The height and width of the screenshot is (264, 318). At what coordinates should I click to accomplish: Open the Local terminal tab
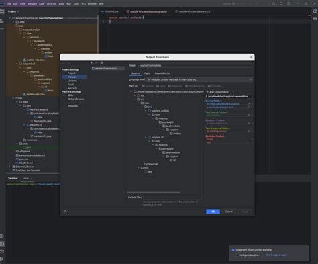25,179
